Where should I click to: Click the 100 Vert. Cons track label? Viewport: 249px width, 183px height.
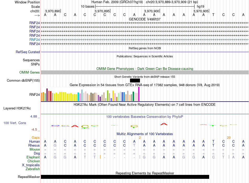15,123
